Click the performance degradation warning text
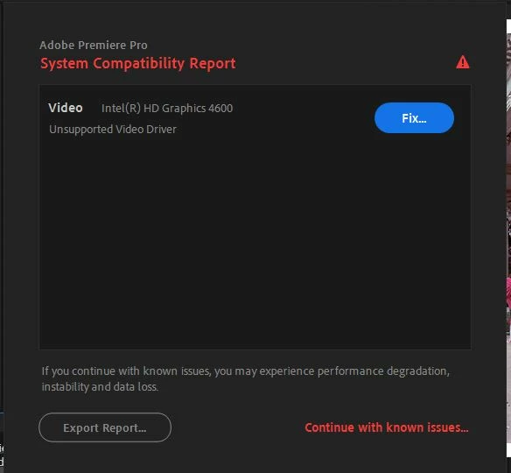This screenshot has width=511, height=473. tap(245, 371)
